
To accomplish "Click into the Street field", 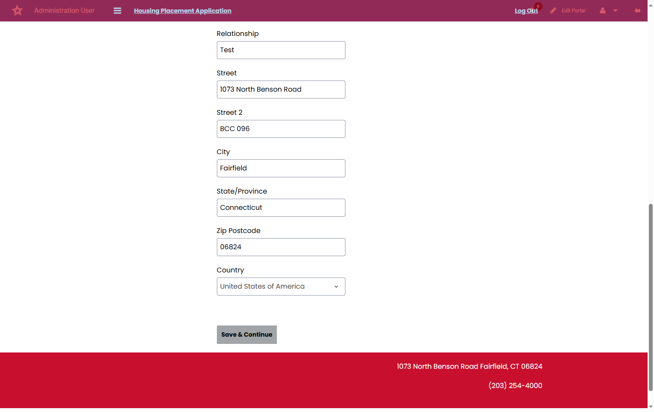I will [281, 90].
